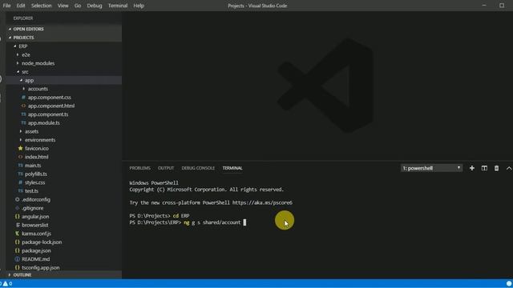Screen dimensions: 513x288
Task: Select the TERMINAL tab
Action: pos(232,168)
